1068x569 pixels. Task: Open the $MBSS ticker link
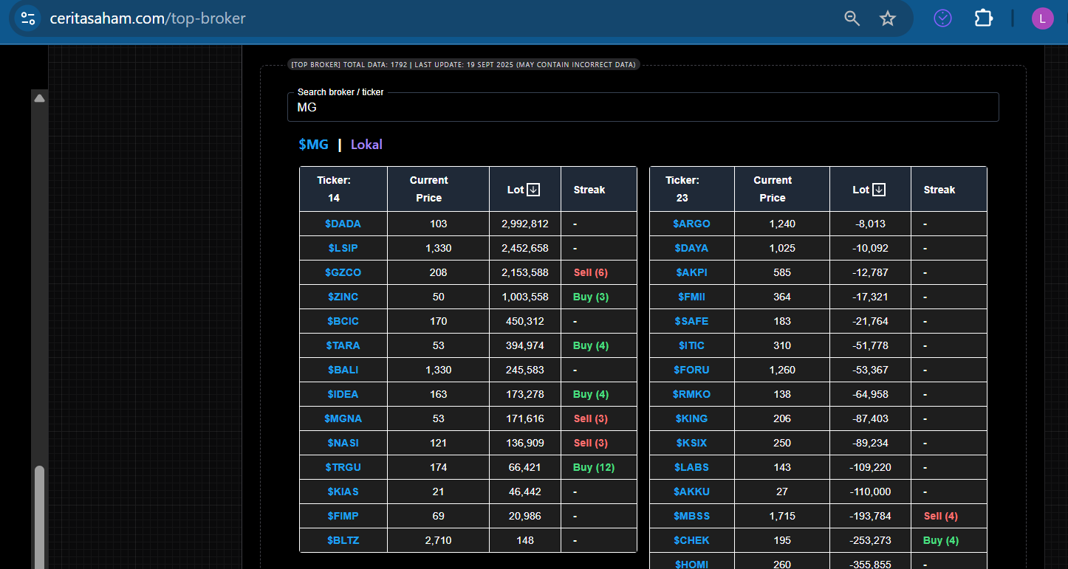(x=691, y=516)
